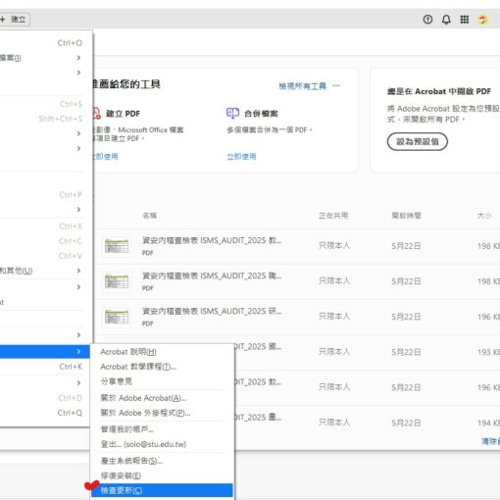Choose 關於 Adobe Acrobat(A)... entry
Screen dimensions: 500x500
[x=163, y=398]
